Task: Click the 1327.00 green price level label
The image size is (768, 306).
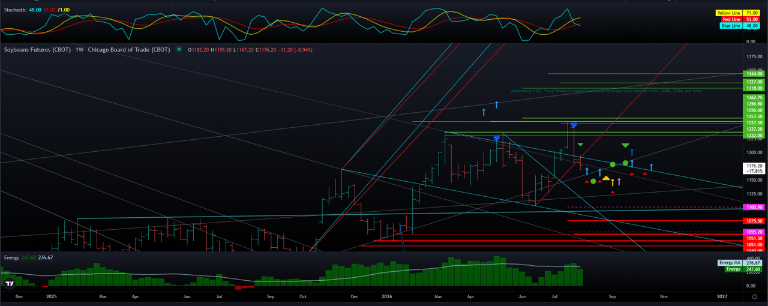Action: pyautogui.click(x=754, y=82)
